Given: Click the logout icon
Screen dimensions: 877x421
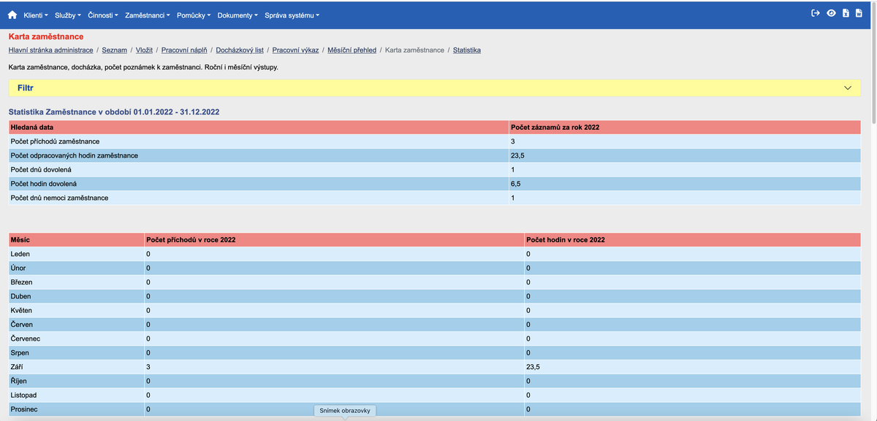Looking at the screenshot, I should 816,12.
